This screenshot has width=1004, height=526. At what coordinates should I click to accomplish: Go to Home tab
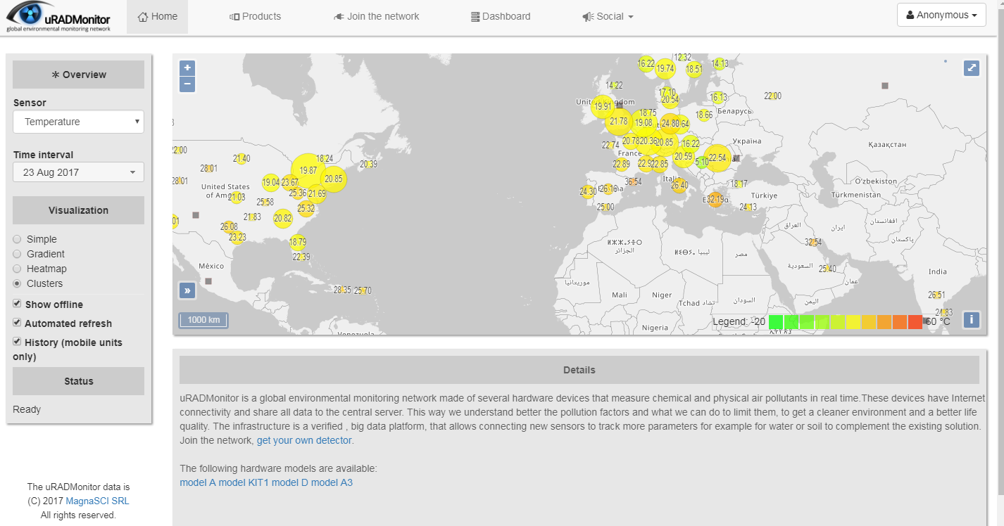pyautogui.click(x=158, y=16)
